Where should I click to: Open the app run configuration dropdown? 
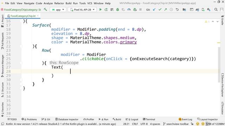click(x=58, y=9)
